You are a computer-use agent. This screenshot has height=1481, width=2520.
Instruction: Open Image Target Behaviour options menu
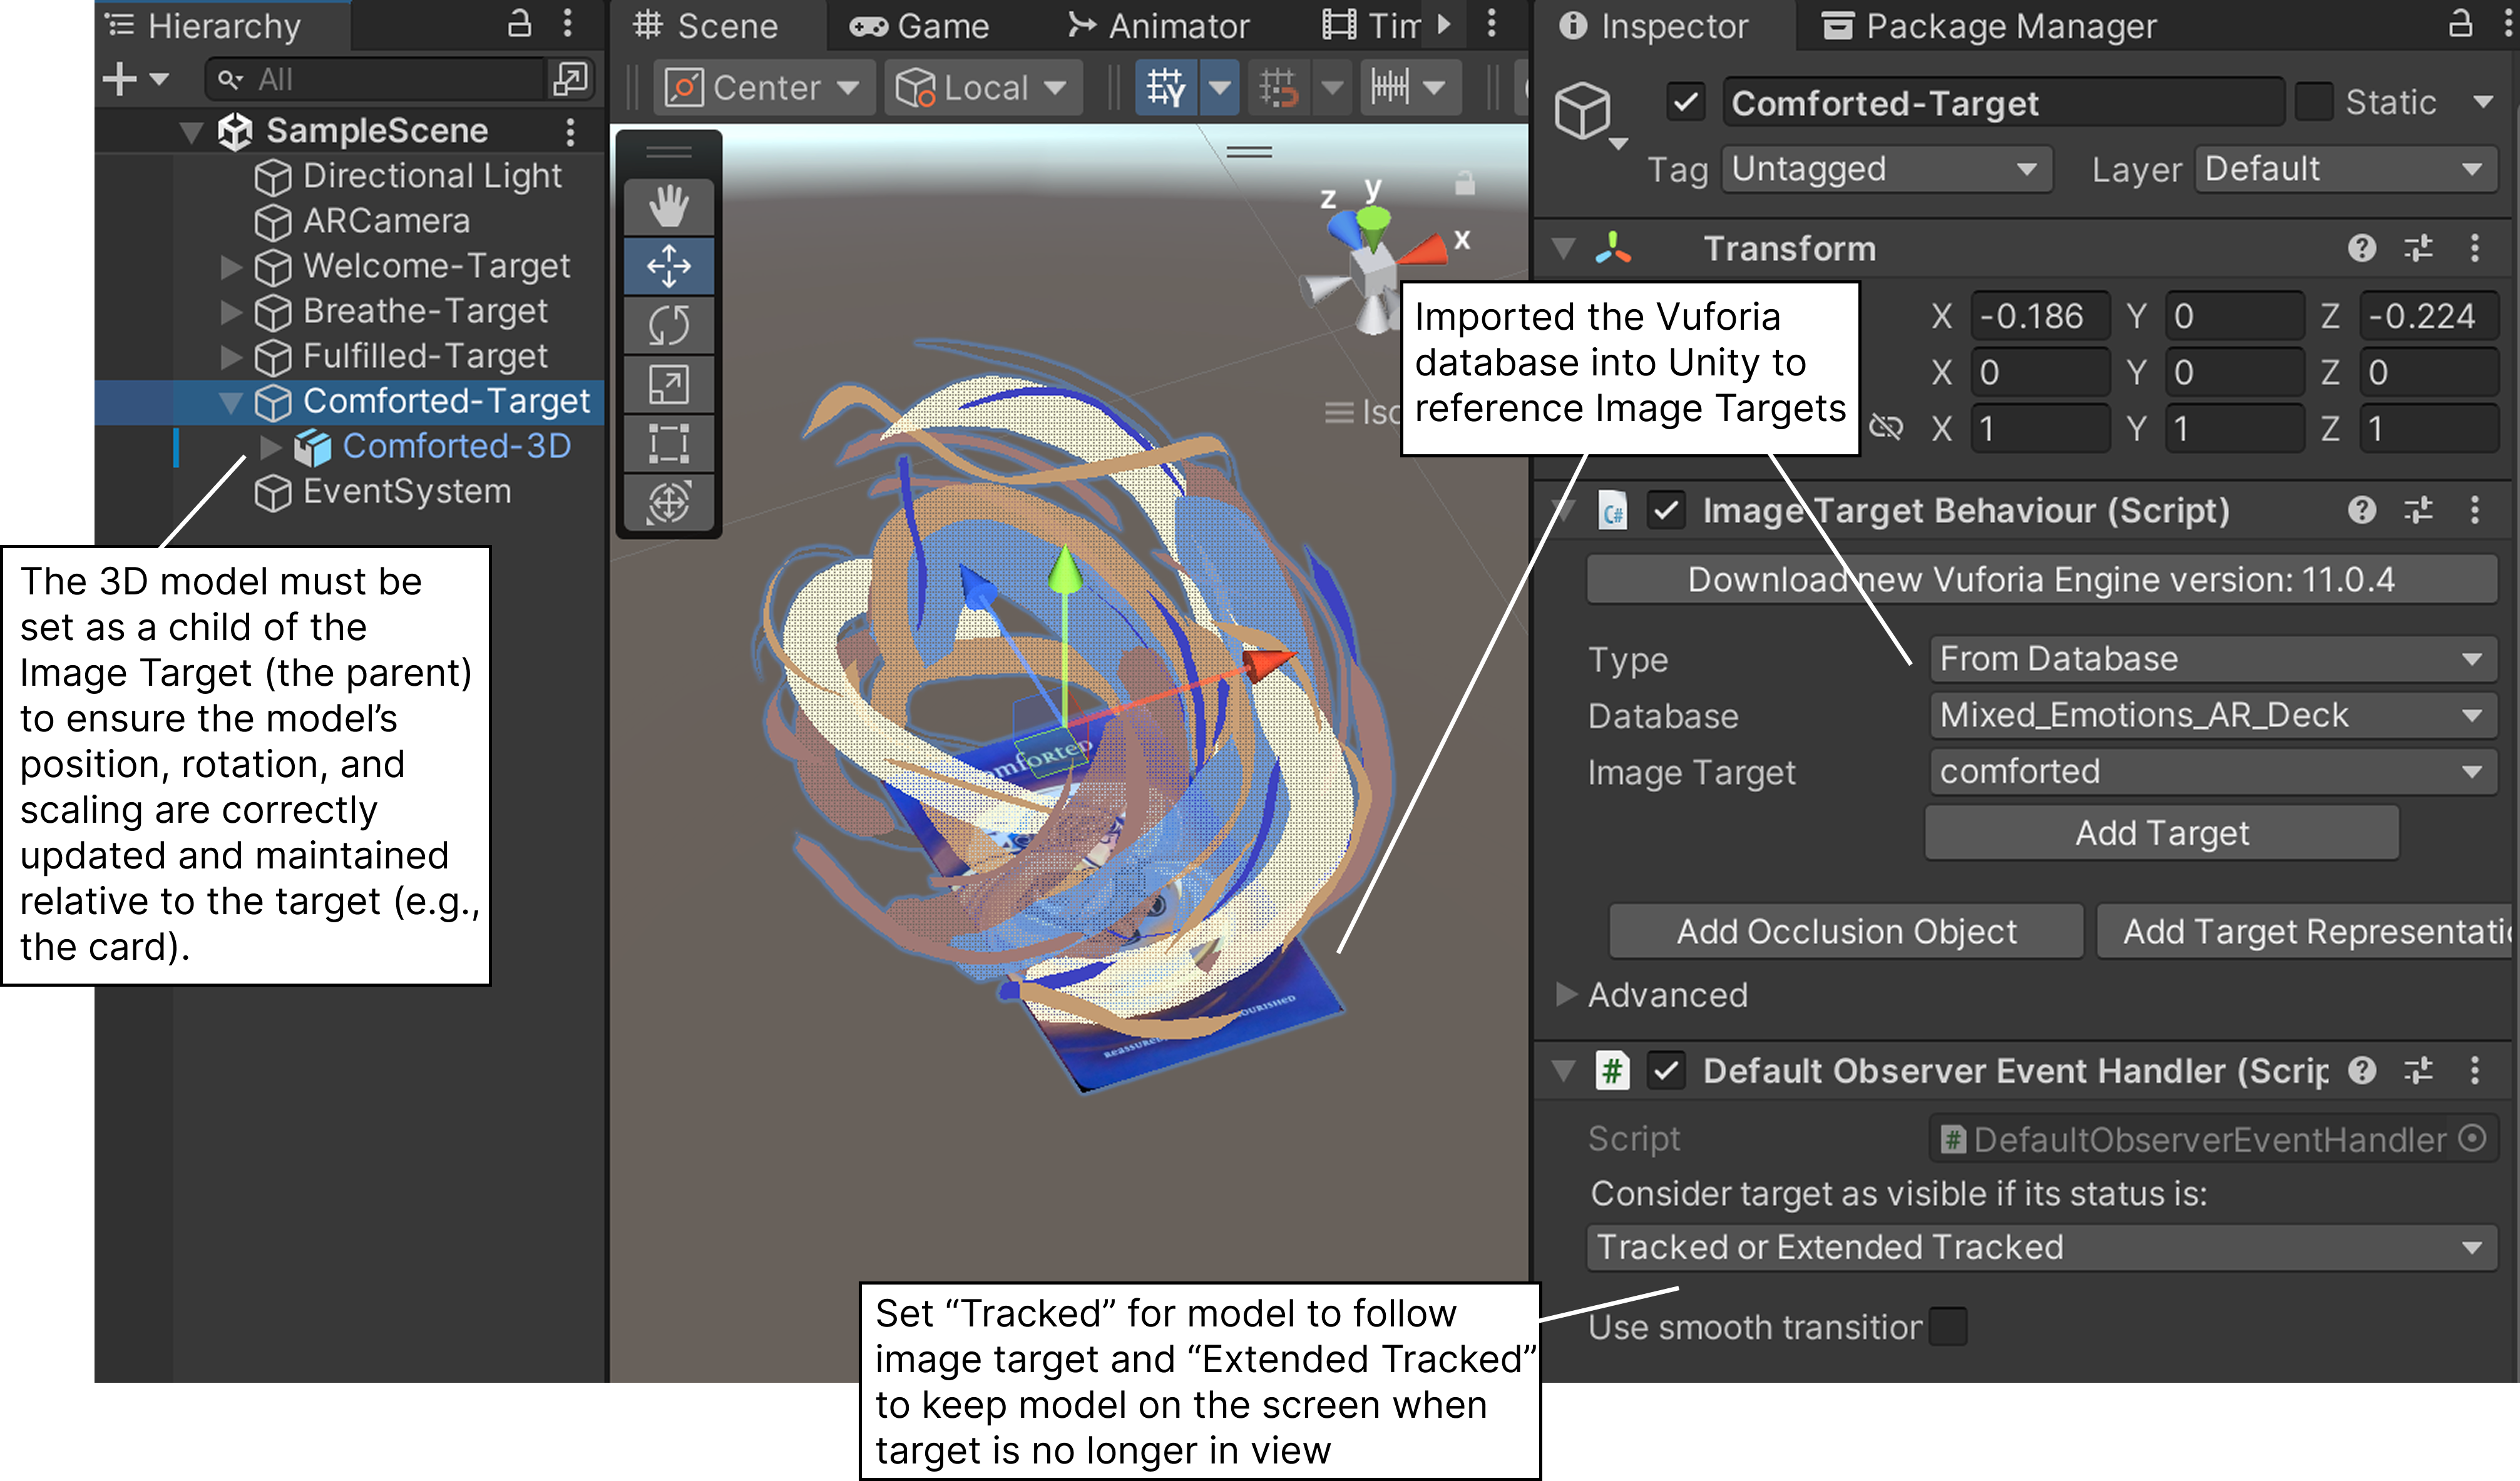tap(2475, 511)
